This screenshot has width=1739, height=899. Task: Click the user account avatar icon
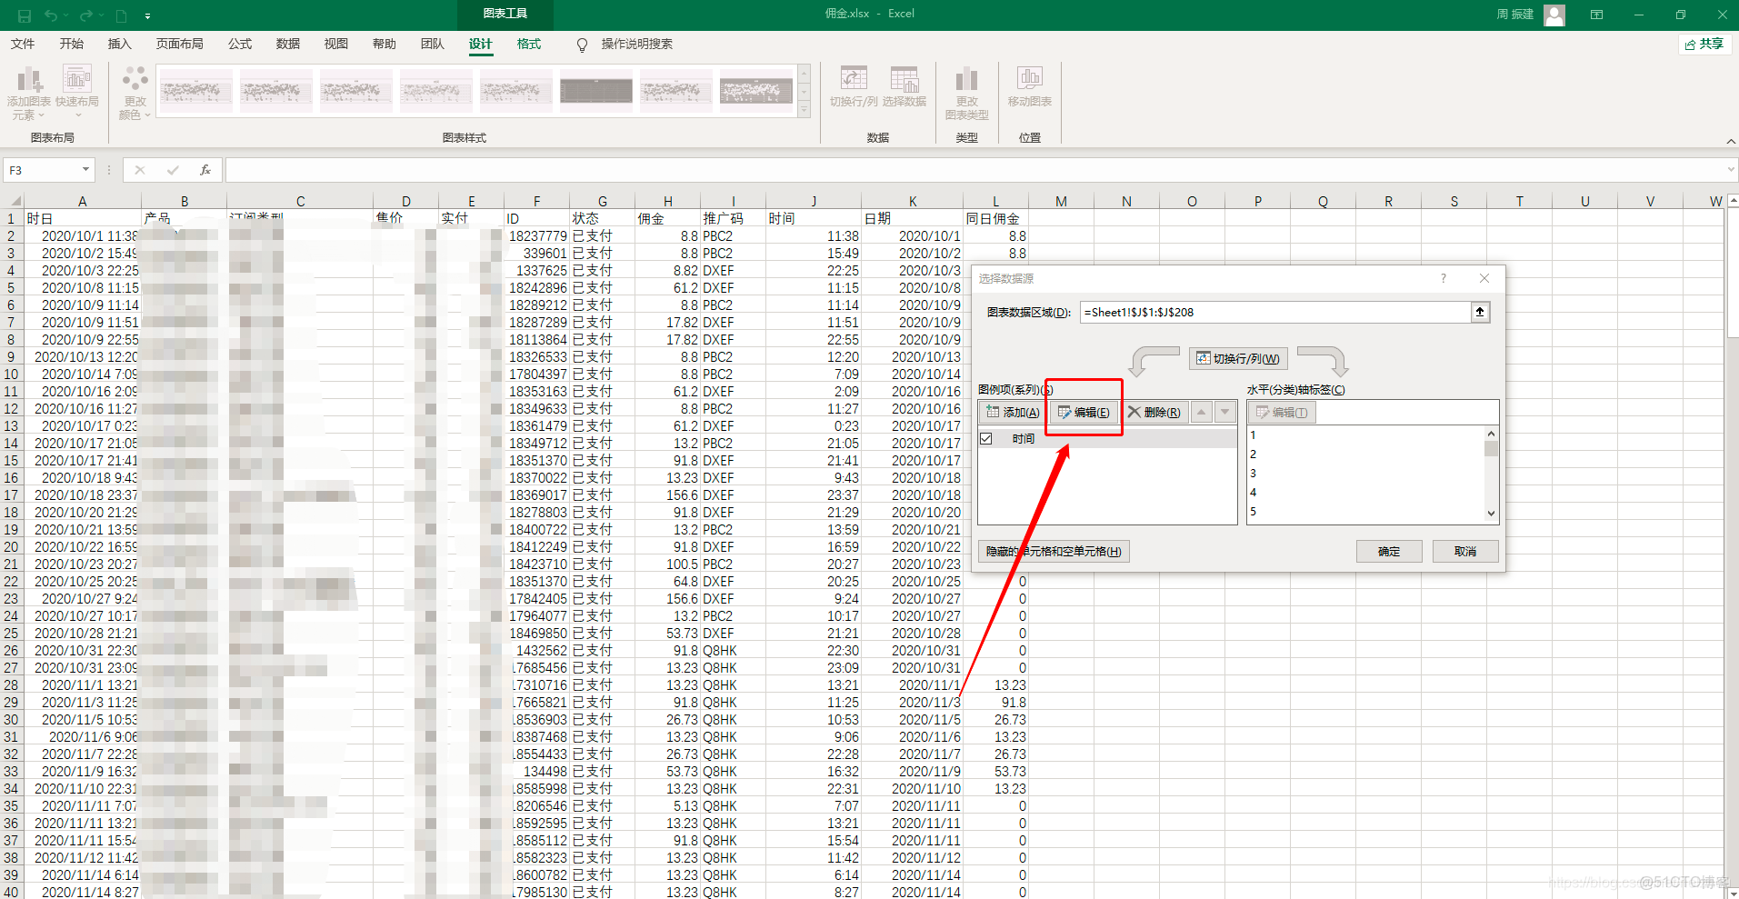pyautogui.click(x=1554, y=15)
